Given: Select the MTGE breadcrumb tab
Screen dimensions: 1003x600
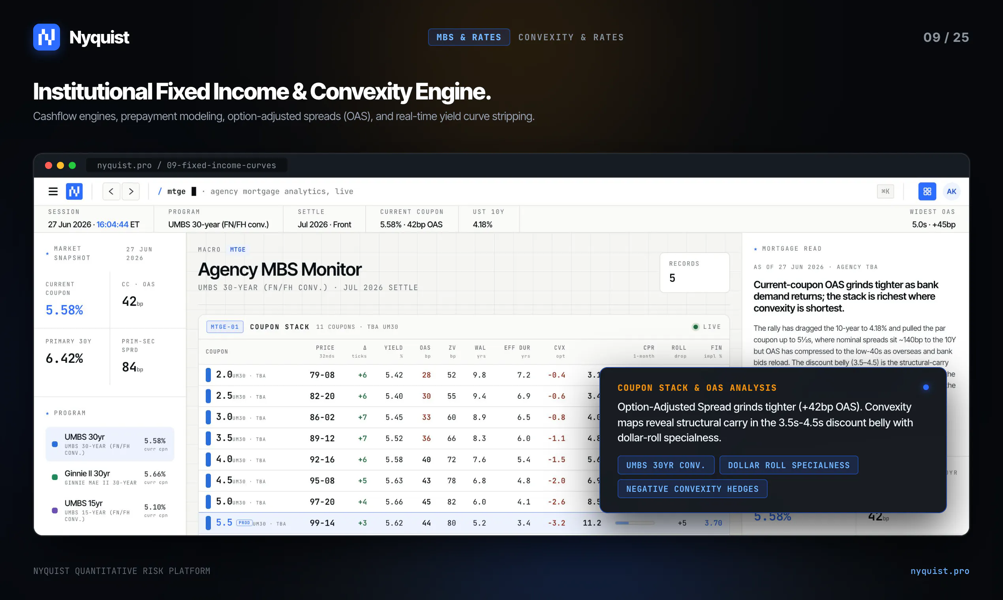Looking at the screenshot, I should 238,249.
